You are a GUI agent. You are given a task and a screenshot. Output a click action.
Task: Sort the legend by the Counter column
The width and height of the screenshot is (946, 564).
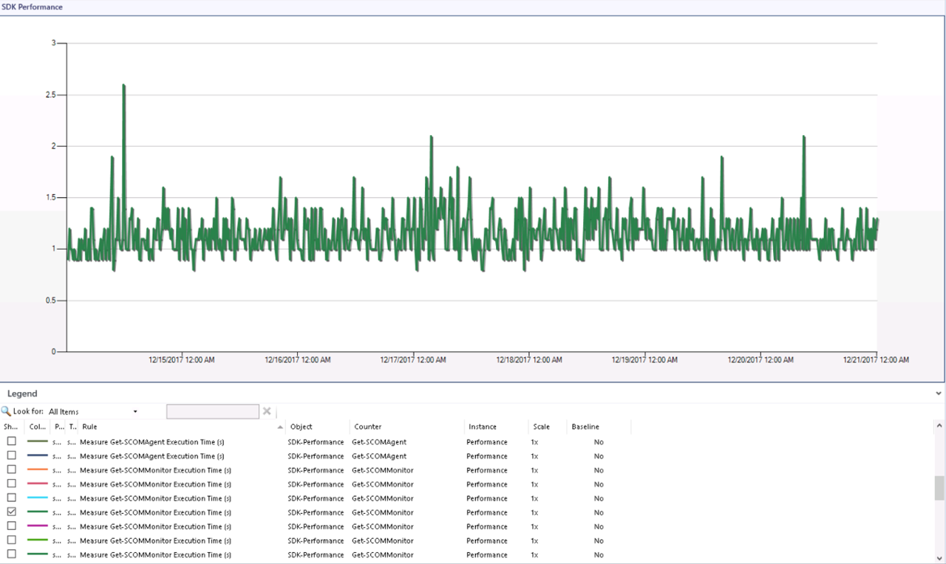coord(367,427)
